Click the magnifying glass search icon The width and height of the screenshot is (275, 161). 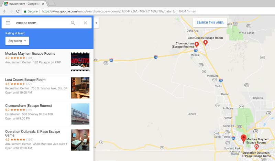[73, 23]
